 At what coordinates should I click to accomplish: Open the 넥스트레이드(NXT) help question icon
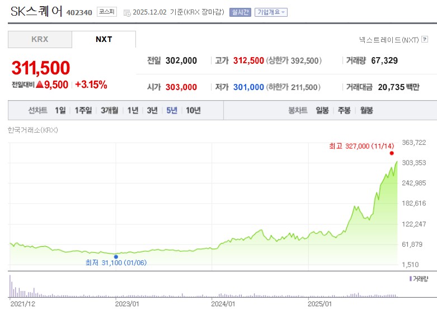click(425, 39)
